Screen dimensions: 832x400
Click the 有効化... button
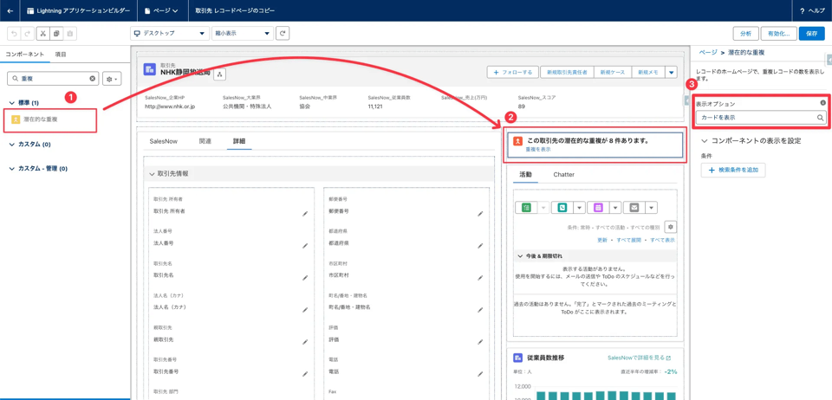778,34
